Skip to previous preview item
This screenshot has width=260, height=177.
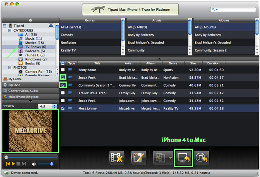[8, 164]
